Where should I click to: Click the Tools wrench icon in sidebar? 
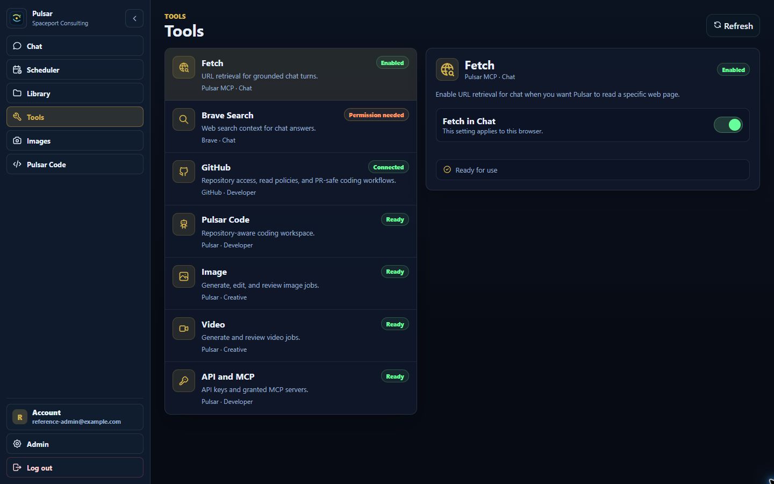click(17, 117)
